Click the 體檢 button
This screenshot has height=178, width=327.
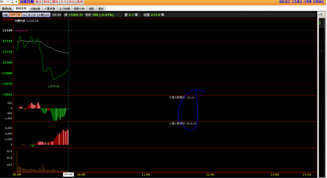(55, 2)
